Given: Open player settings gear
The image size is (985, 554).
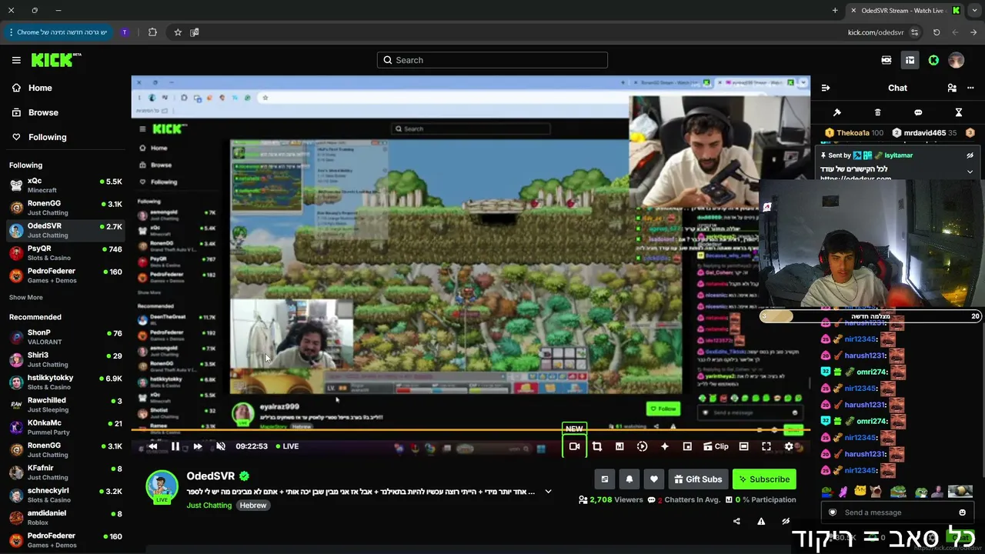Looking at the screenshot, I should 789,446.
